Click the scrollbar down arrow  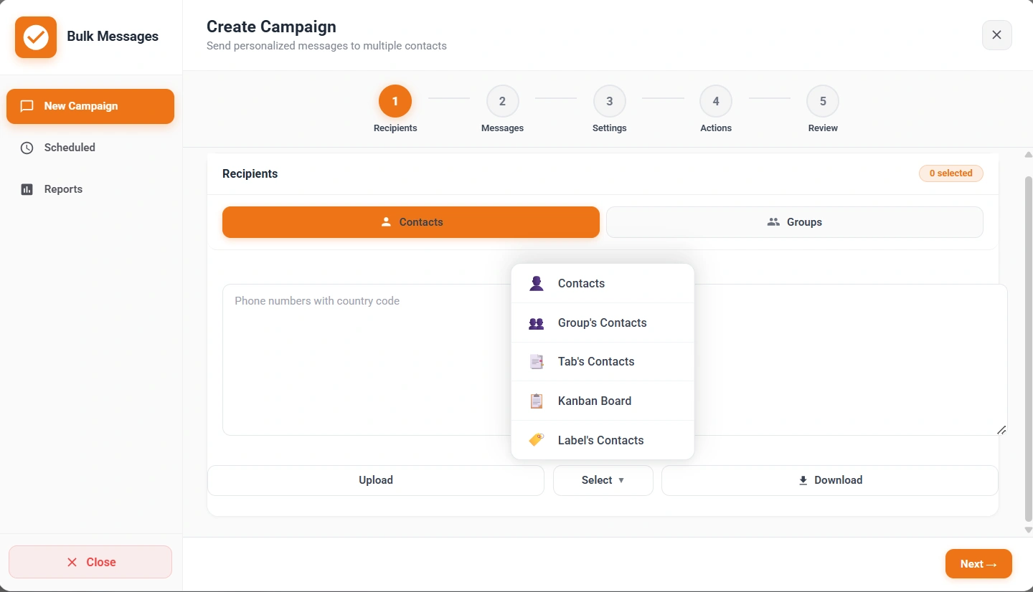(1028, 530)
